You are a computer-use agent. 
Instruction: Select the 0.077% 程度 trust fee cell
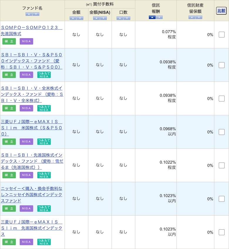coord(156,35)
